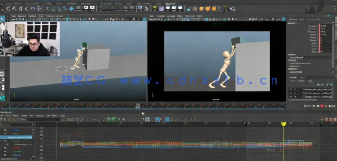Screen dimensions: 337x161
Task: Toggle playback P box of first display layer
Action: click(x=295, y=90)
